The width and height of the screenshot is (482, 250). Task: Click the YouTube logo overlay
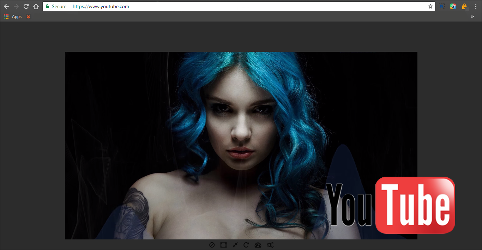[391, 205]
